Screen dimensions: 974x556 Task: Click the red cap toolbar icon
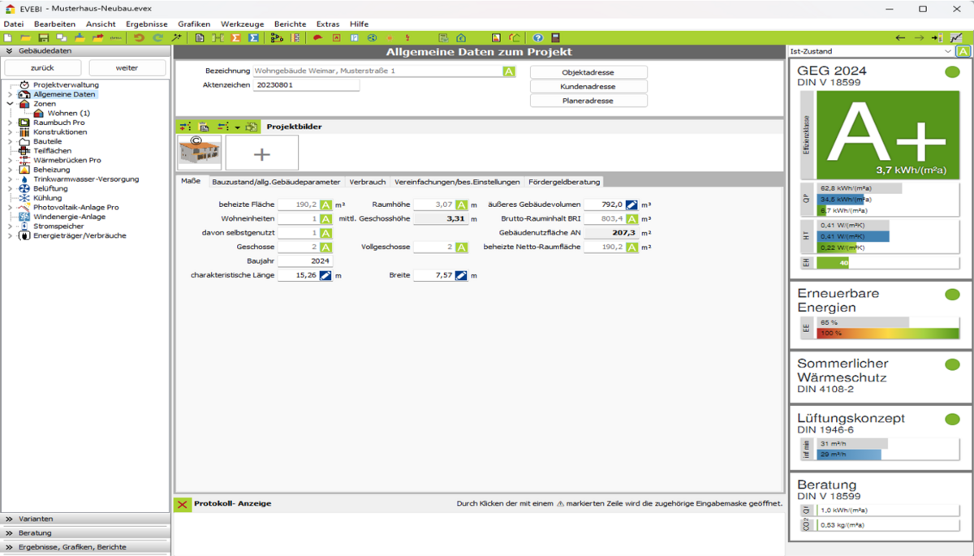318,38
